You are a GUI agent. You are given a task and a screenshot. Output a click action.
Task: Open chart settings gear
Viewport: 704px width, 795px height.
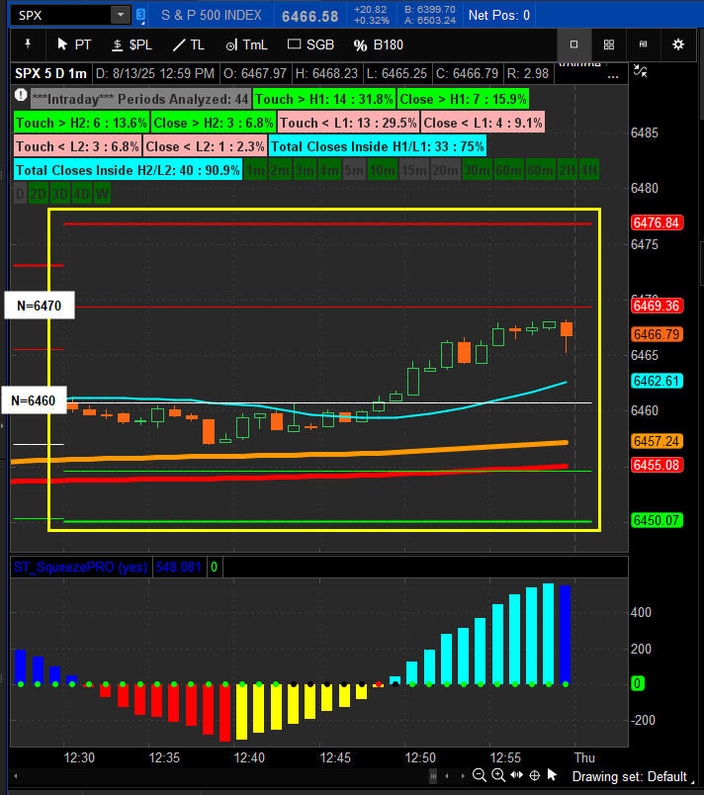click(x=677, y=44)
